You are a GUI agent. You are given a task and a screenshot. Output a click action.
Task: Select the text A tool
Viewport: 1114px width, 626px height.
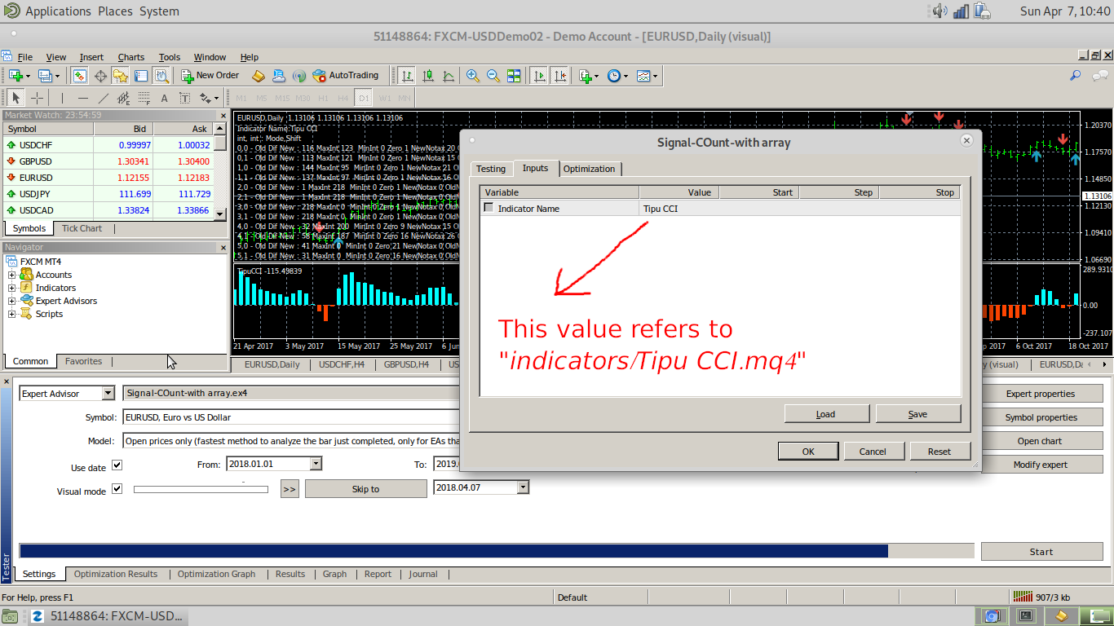click(164, 98)
